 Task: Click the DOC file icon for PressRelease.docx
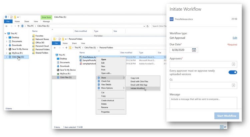pos(172,19)
